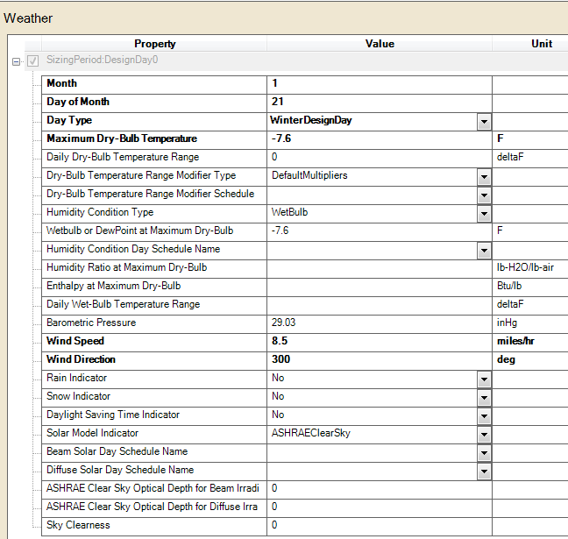Screen dimensions: 568x539
Task: Open the Humidity Condition Type dropdown
Action: coord(484,214)
